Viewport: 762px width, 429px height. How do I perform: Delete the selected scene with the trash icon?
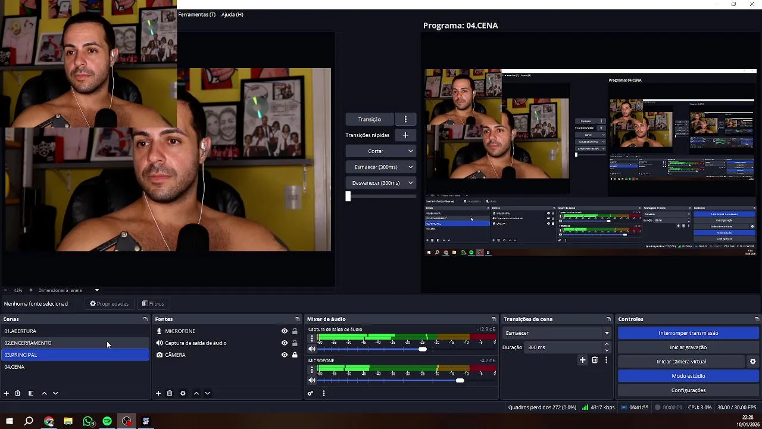point(18,393)
